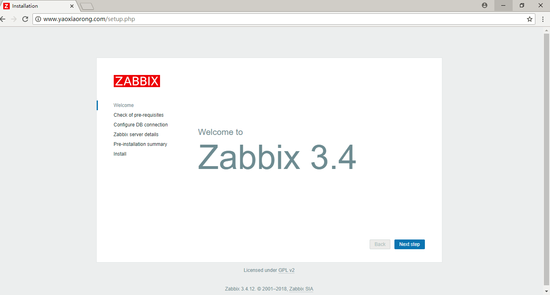Screen dimensions: 550x295
Task: Click the browser forward arrow
Action: tap(14, 19)
